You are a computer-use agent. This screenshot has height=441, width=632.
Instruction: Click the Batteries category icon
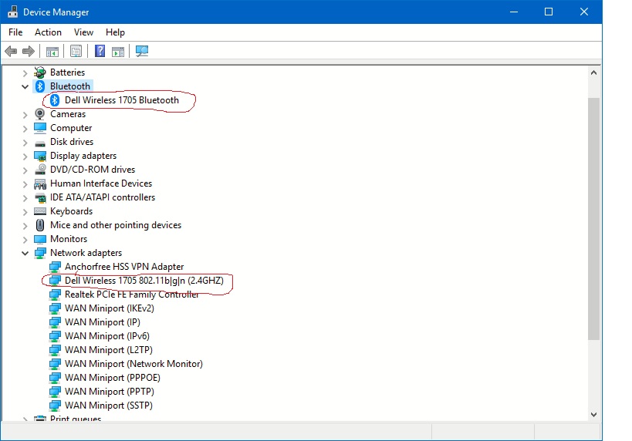(x=40, y=72)
